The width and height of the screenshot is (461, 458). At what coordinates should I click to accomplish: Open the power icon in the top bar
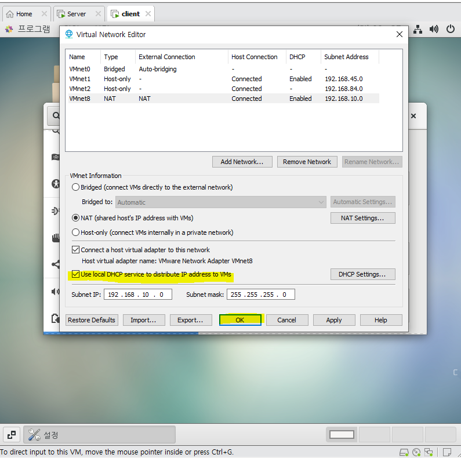451,29
